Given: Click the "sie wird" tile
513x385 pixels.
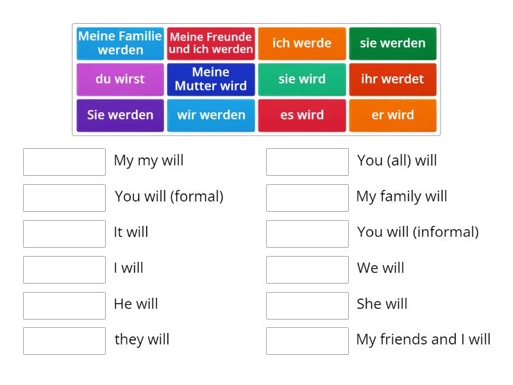Looking at the screenshot, I should 302,80.
